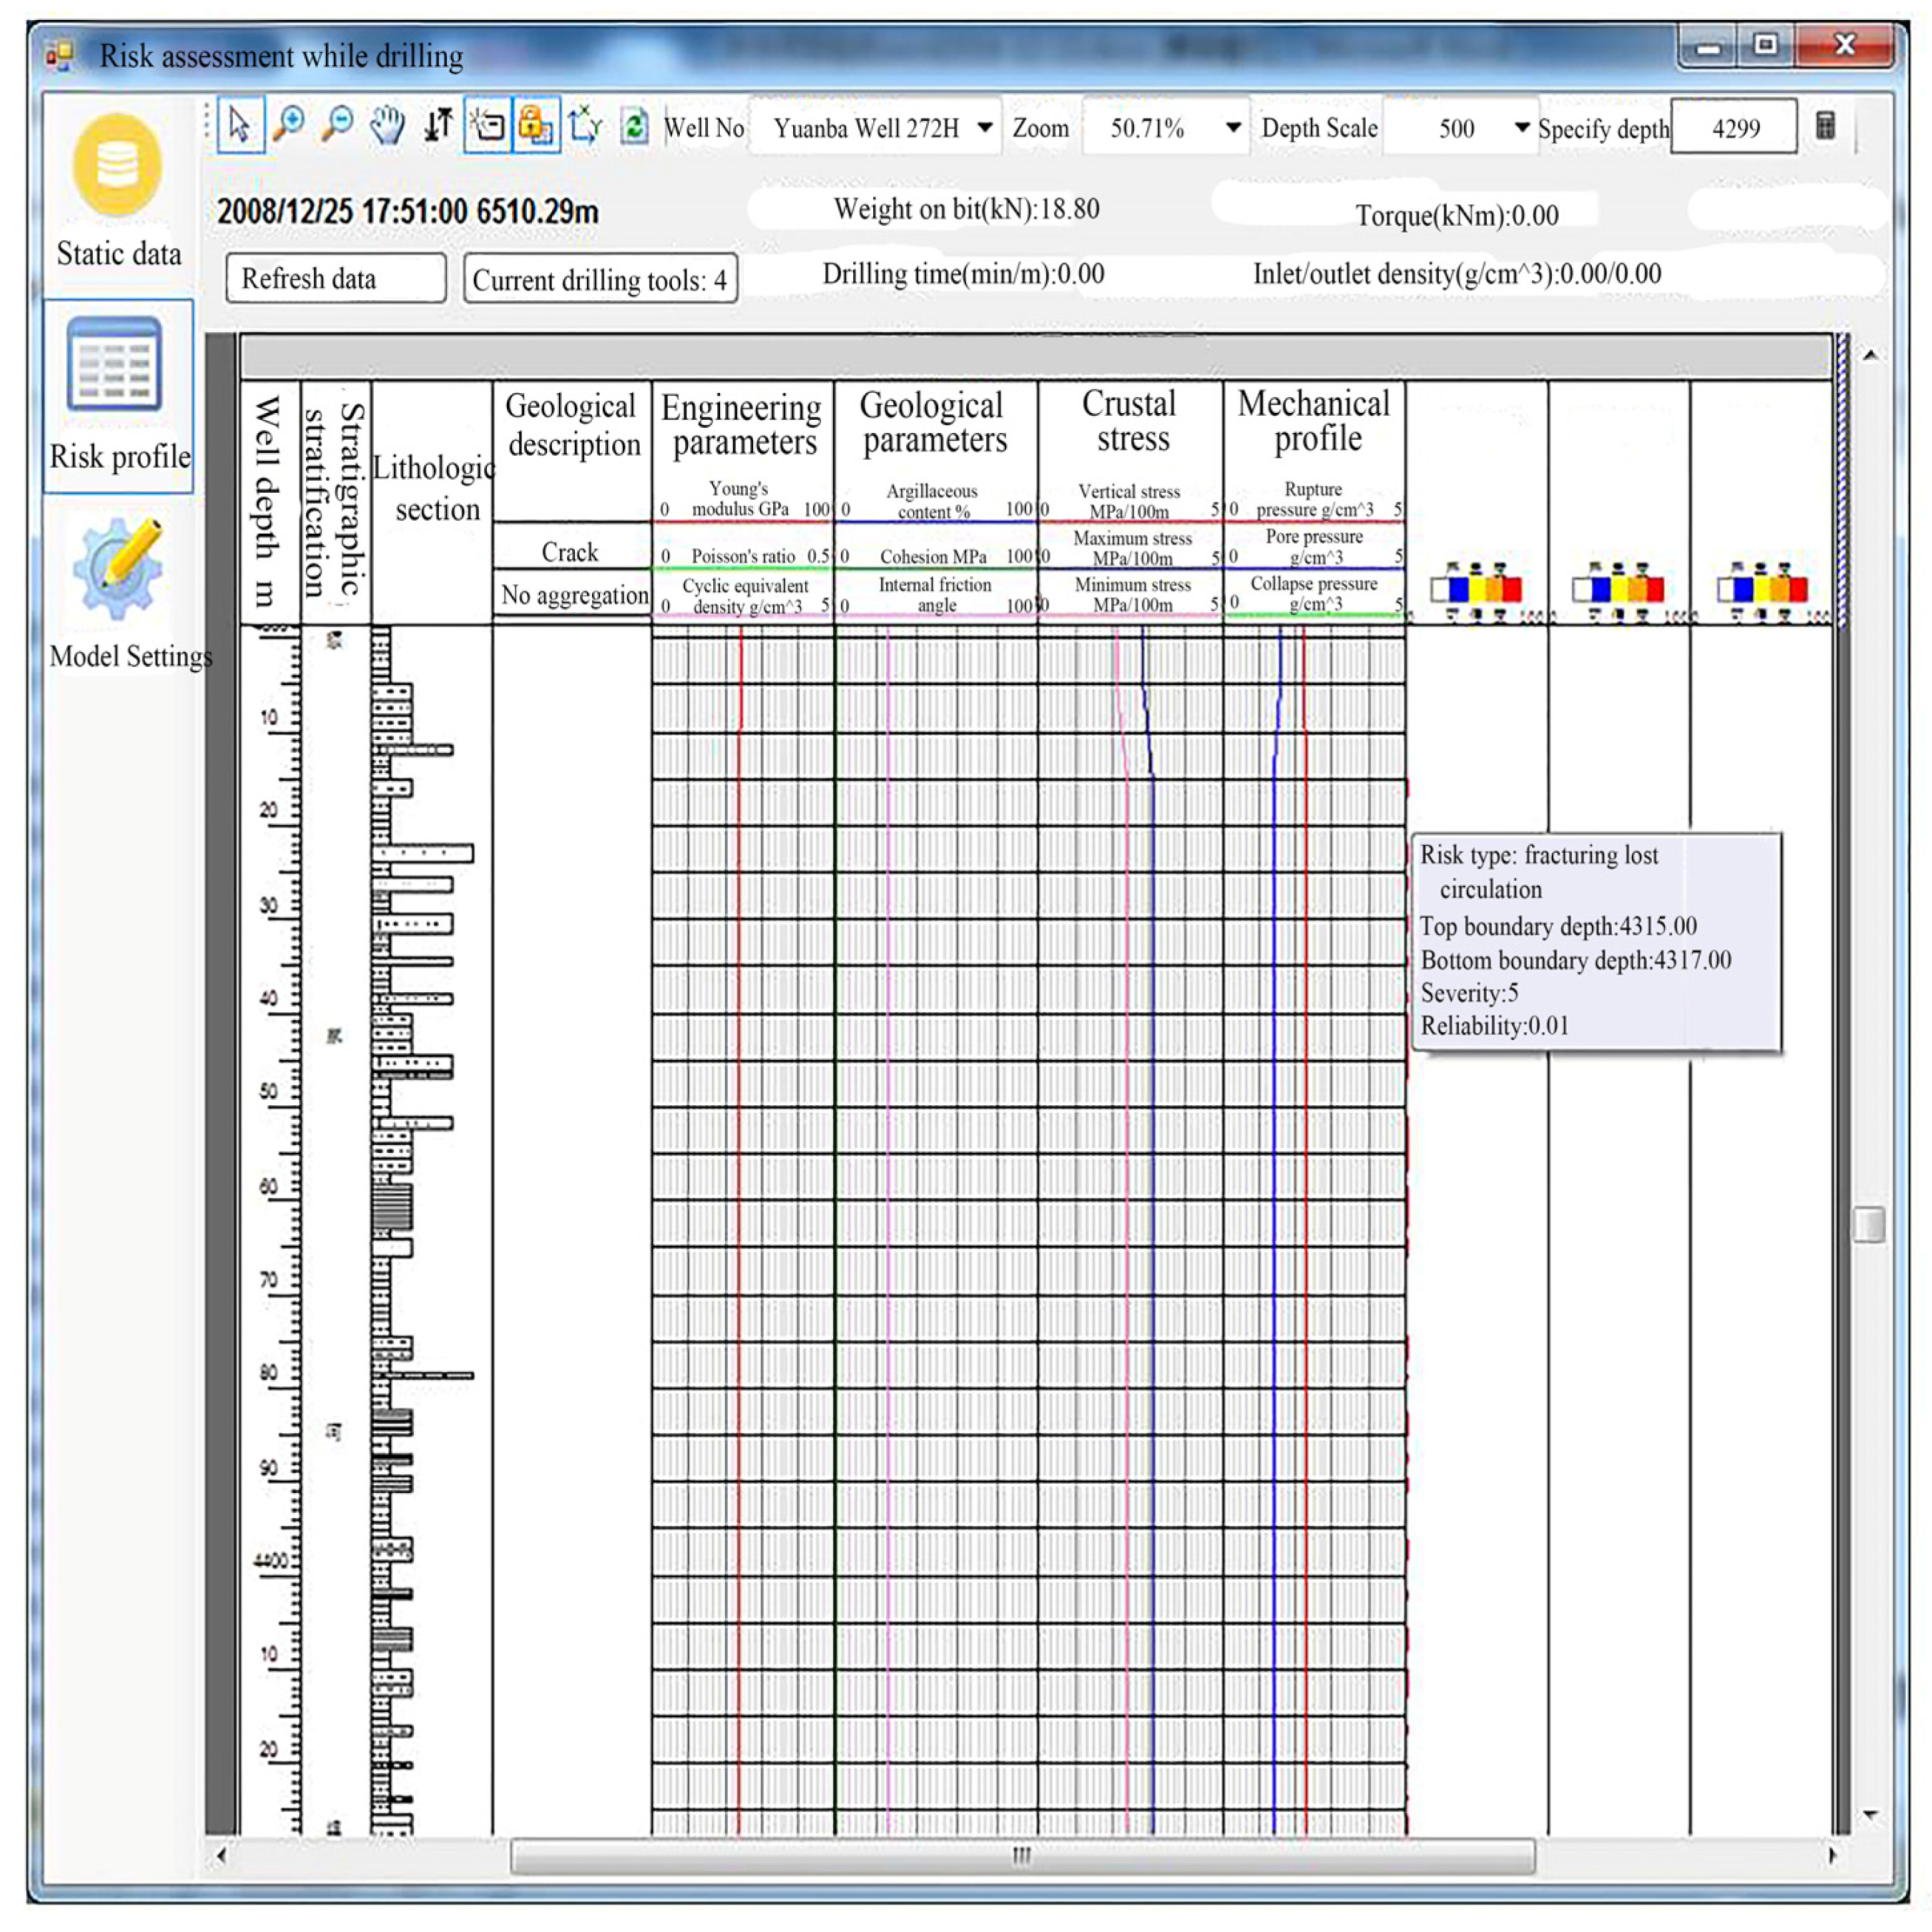
Task: Click the calculator icon beside Specify depth
Action: [x=1825, y=126]
